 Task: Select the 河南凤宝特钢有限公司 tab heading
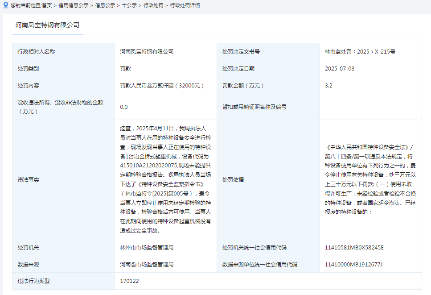[47, 25]
